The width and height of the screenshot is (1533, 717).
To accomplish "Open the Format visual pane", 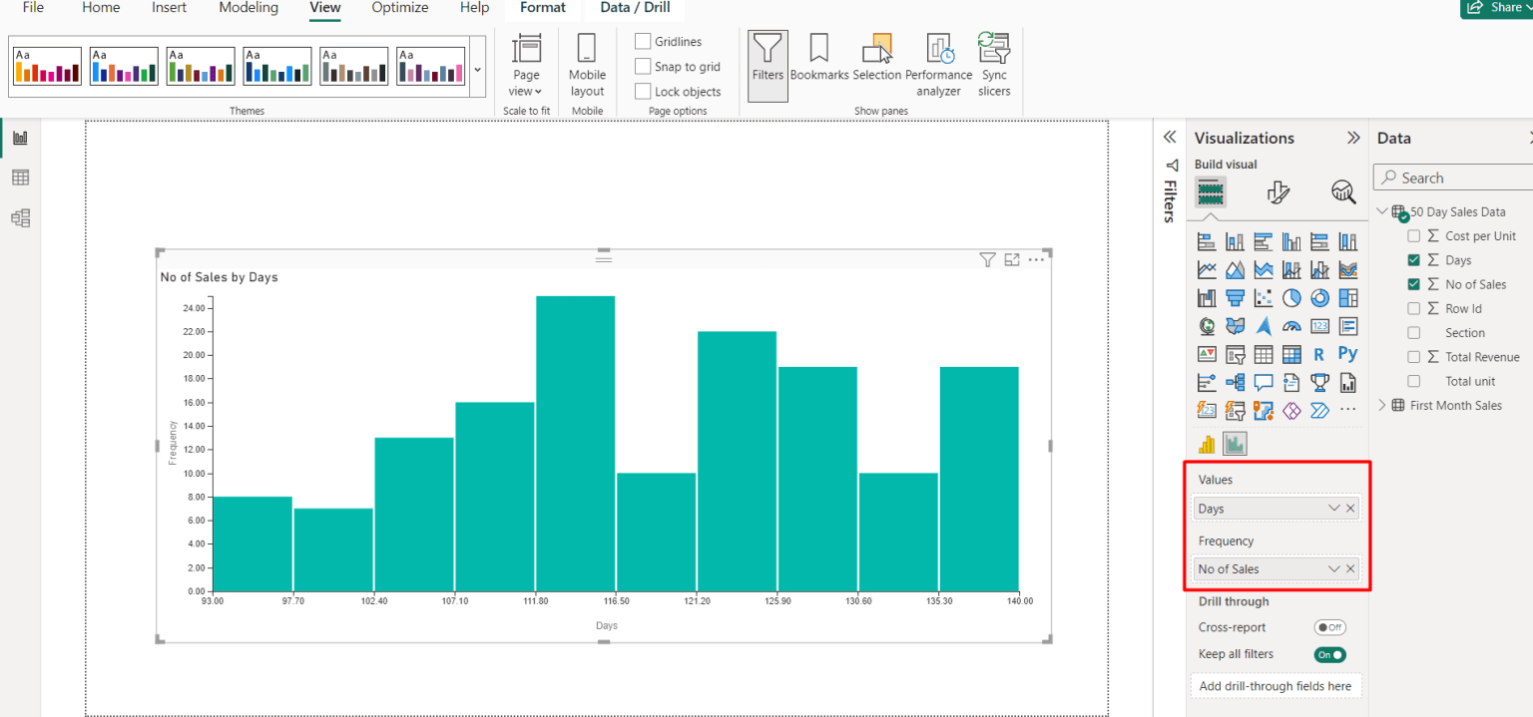I will tap(1277, 192).
